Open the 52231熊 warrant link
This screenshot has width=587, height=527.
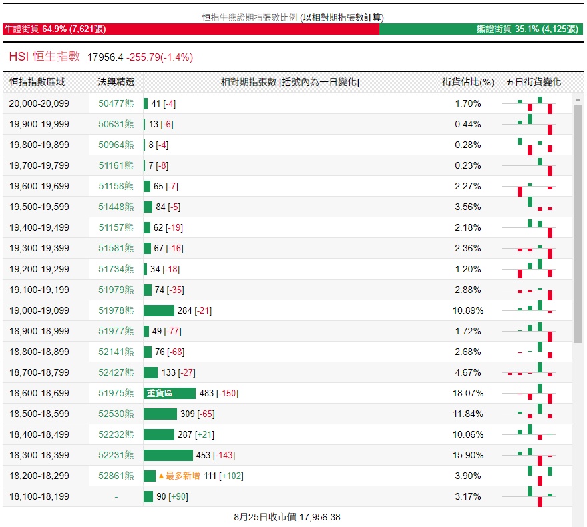coord(116,455)
